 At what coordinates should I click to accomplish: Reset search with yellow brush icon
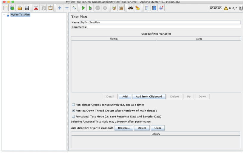[138, 8]
